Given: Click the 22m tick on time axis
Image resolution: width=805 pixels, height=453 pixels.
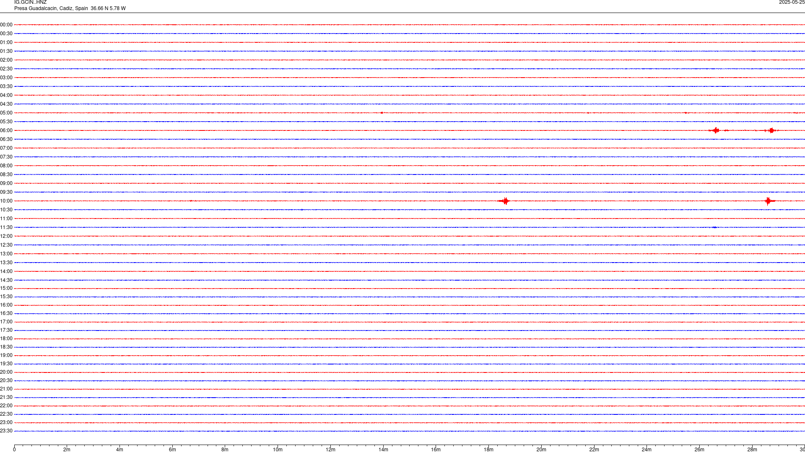Looking at the screenshot, I should tap(594, 450).
